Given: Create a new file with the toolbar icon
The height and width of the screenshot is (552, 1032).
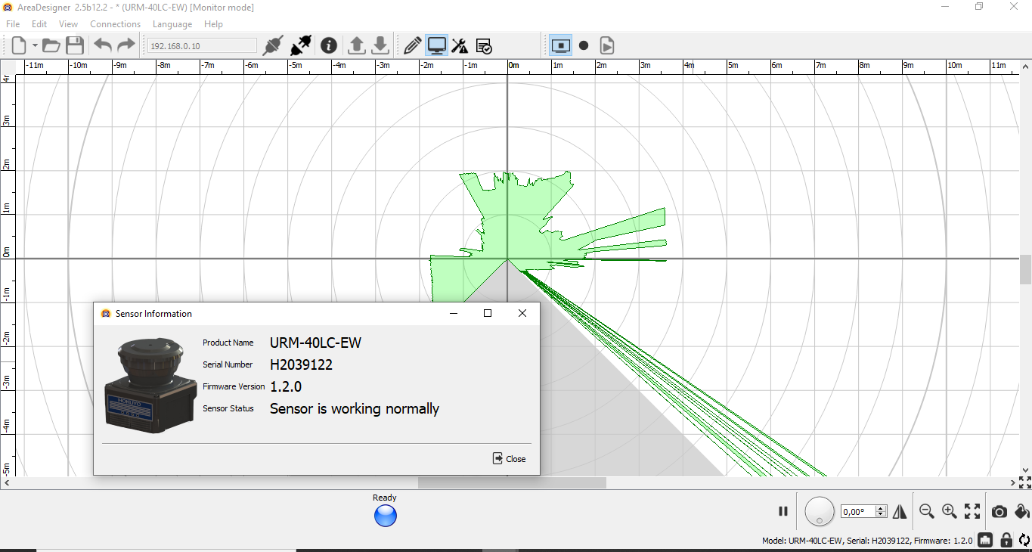Looking at the screenshot, I should point(19,45).
